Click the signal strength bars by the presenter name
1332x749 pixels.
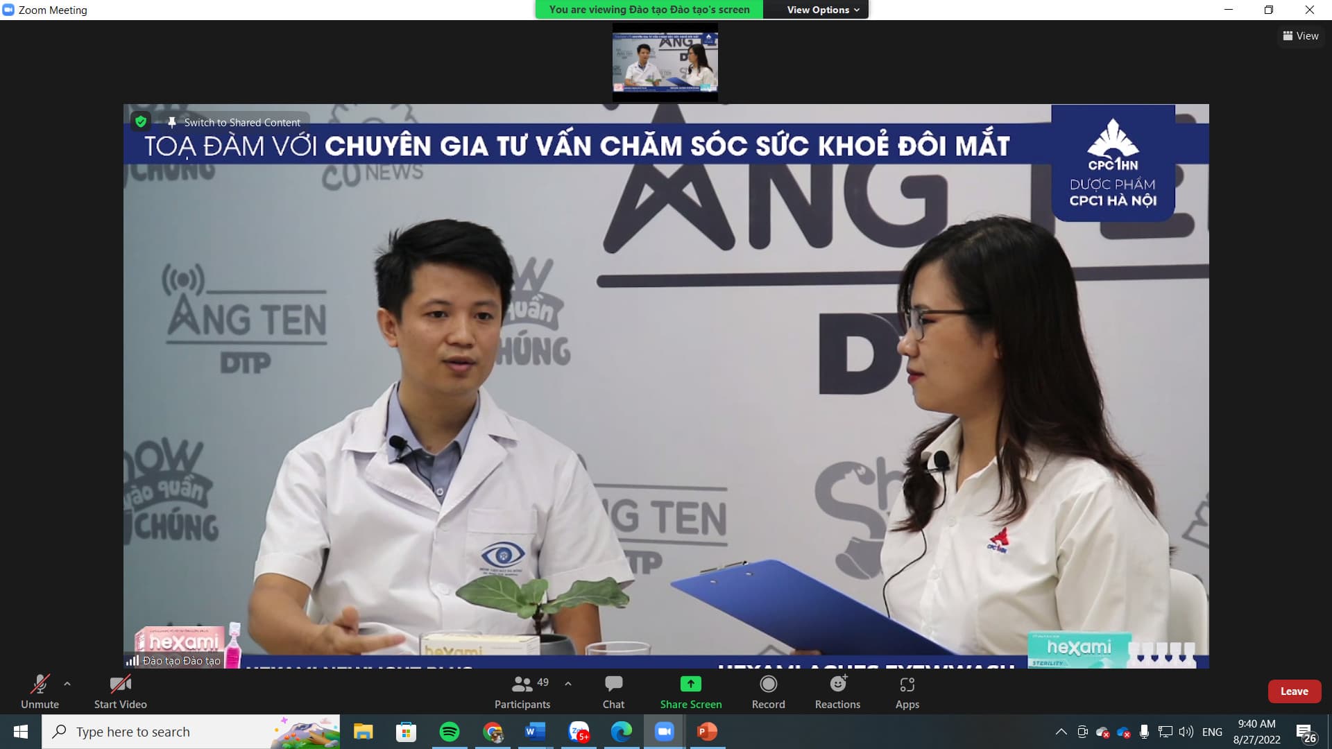[132, 661]
